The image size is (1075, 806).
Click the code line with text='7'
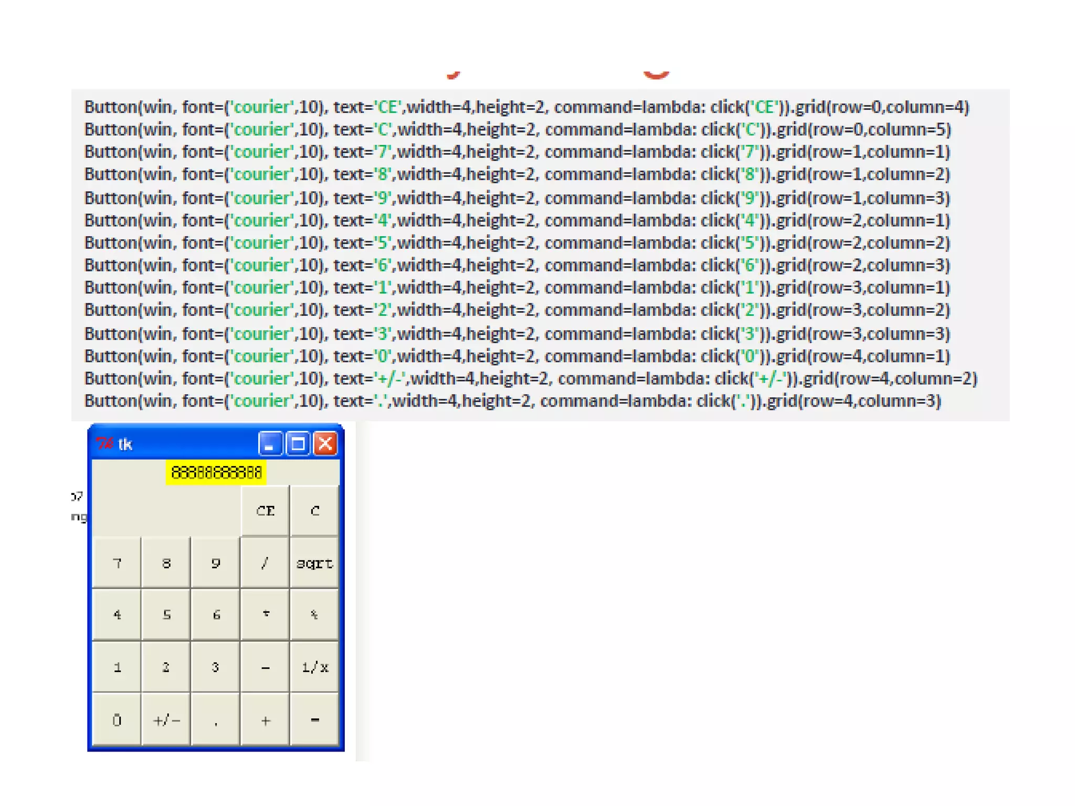tap(518, 152)
